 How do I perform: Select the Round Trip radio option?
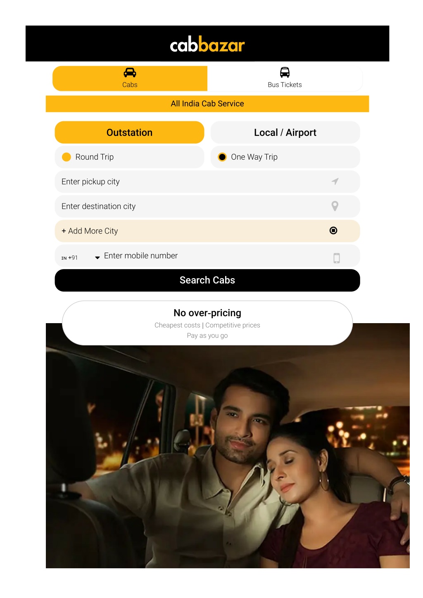click(x=130, y=157)
